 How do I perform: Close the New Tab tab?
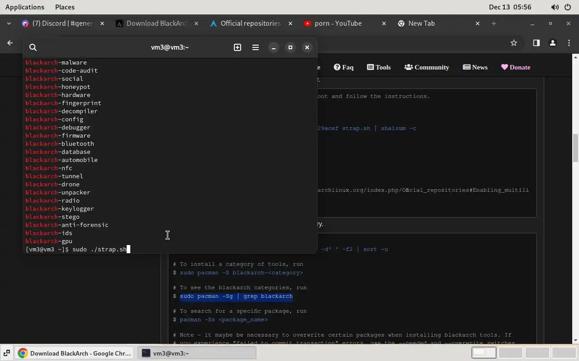[x=478, y=23]
